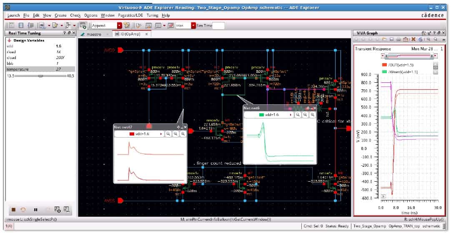Undock the ViVA Graph panel
Image resolution: width=451 pixels, height=234 pixels.
tap(438, 33)
